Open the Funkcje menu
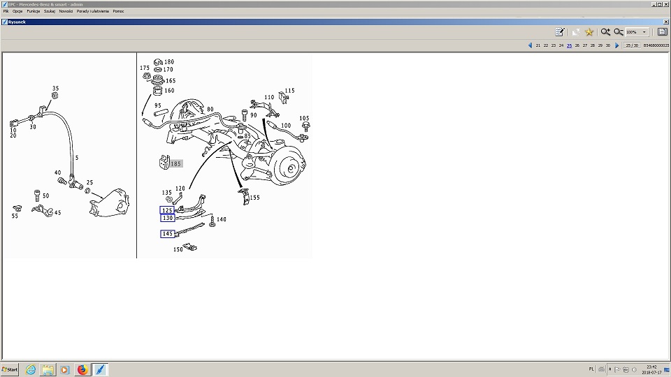Image resolution: width=671 pixels, height=377 pixels. pyautogui.click(x=34, y=11)
